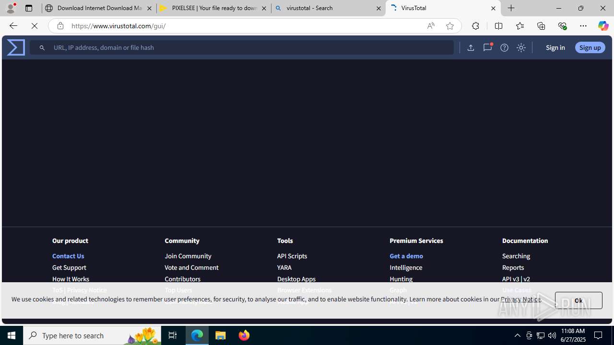Open the Contact Us link
The image size is (614, 345).
68,256
